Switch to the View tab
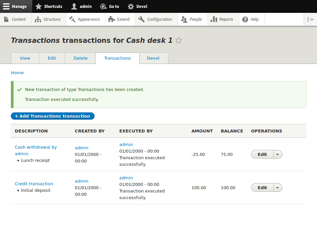The width and height of the screenshot is (317, 234). (25, 58)
